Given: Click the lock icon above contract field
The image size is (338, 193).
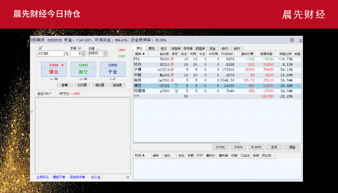Looking at the screenshot, I should coord(40,48).
